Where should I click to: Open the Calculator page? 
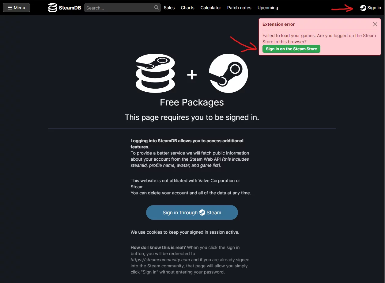(211, 8)
